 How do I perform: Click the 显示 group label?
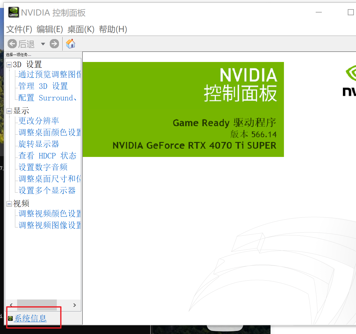21,111
